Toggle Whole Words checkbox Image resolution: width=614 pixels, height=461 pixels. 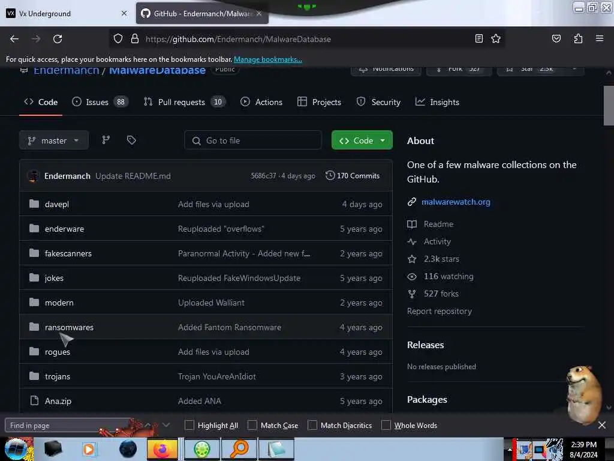386,425
